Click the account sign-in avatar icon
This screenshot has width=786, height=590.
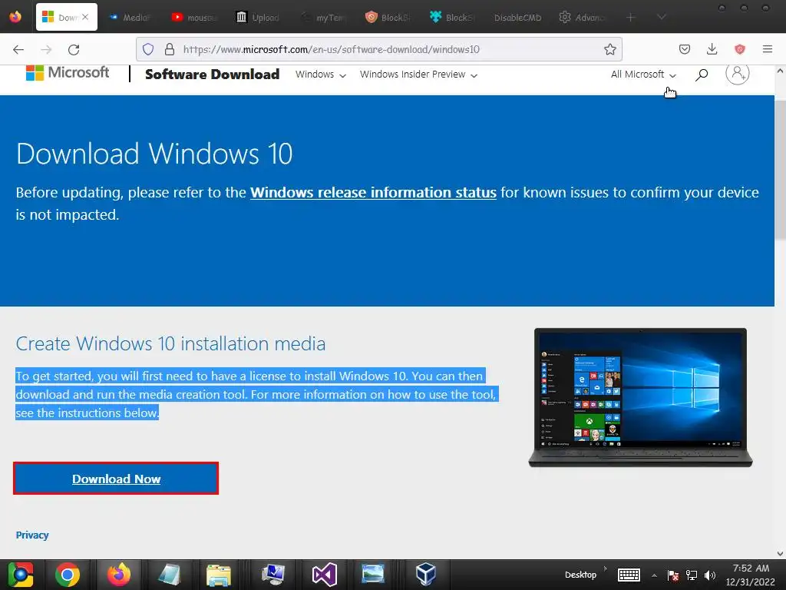(738, 74)
